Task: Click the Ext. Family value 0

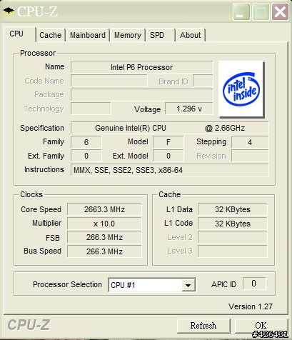Action: click(86, 156)
